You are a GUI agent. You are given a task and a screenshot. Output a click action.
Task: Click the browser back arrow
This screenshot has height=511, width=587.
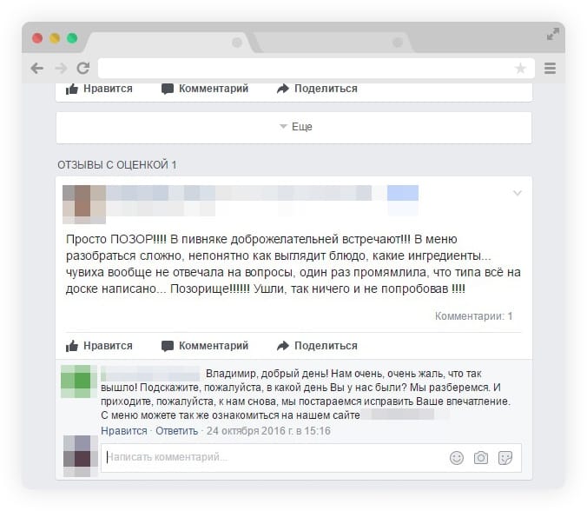[x=37, y=69]
